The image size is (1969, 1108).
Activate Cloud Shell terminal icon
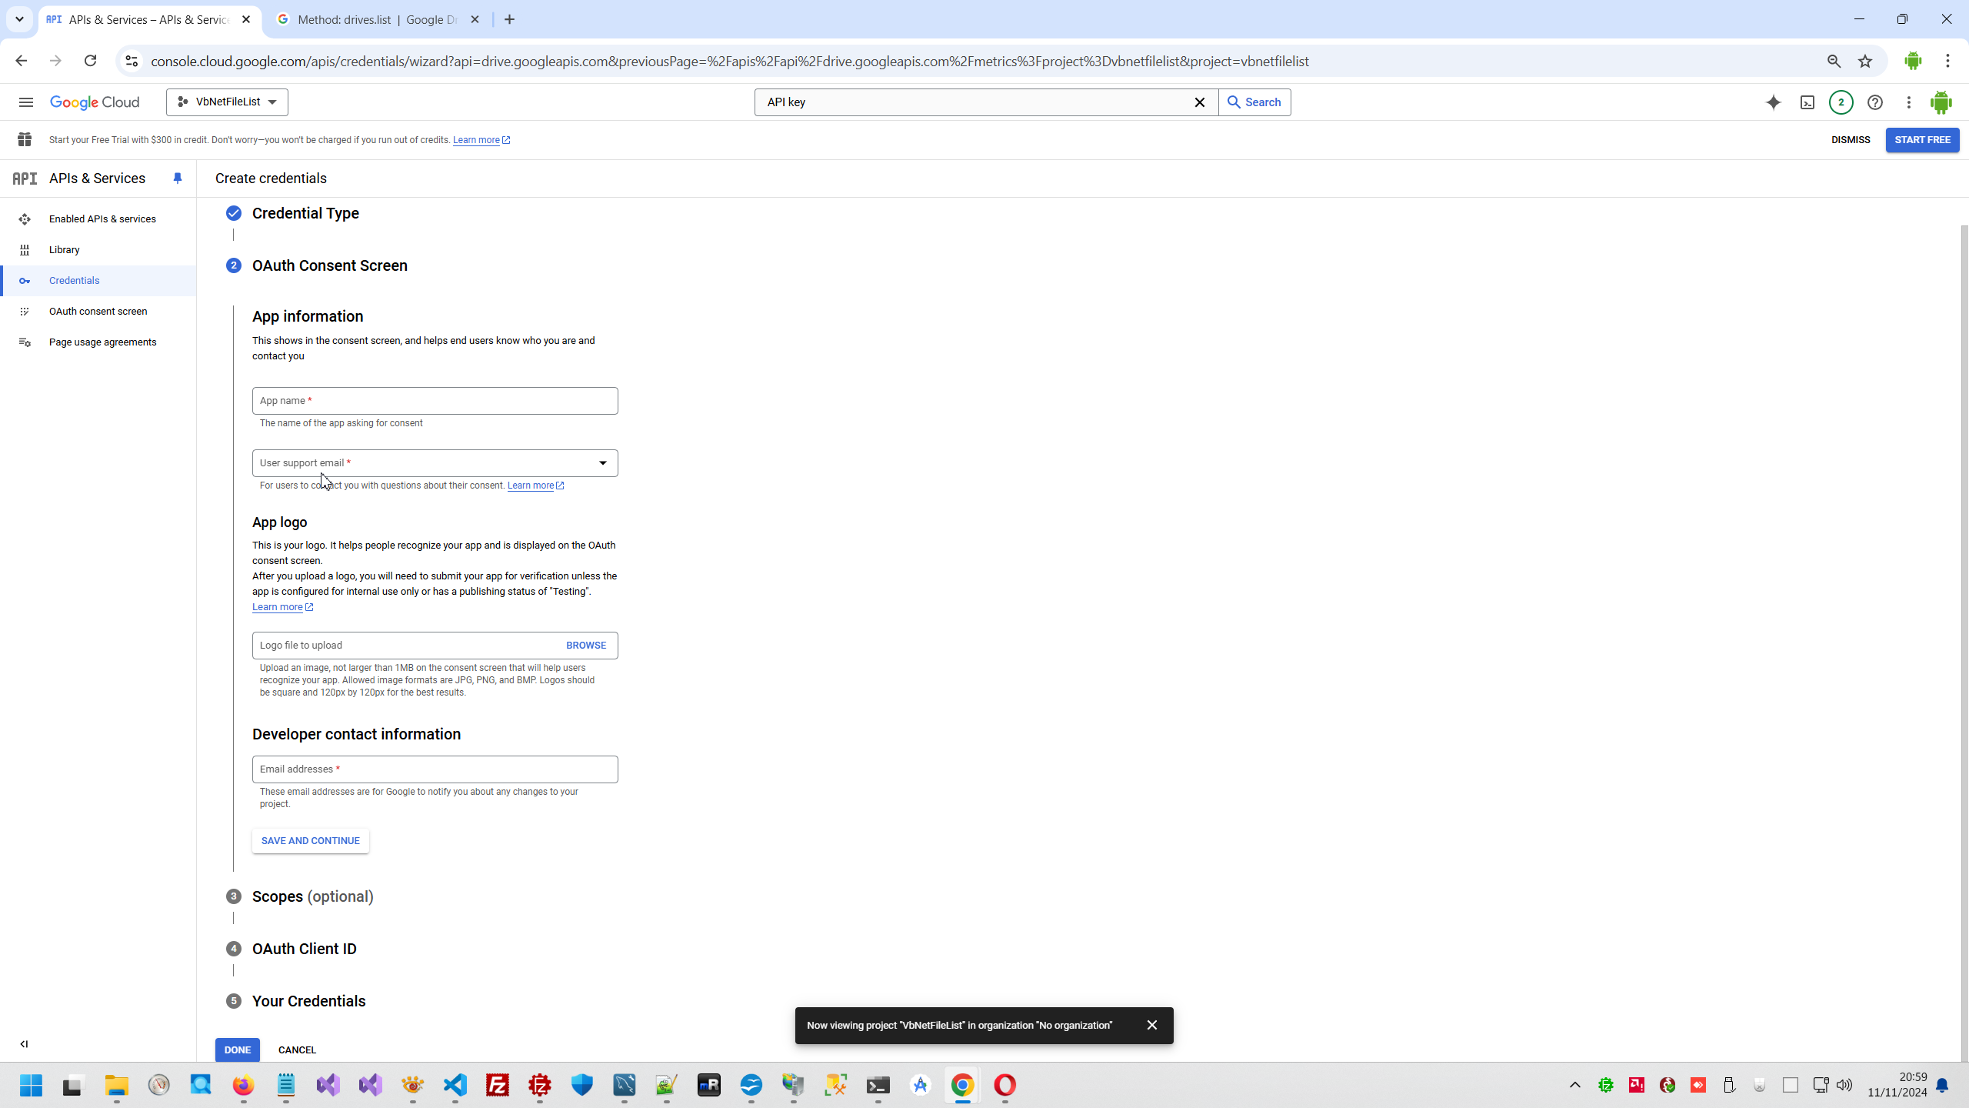tap(1807, 102)
